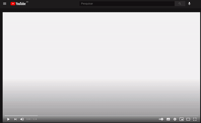Screen dimensions: 201x123
Task: Toggle the autoplay switch
Action: tap(161, 119)
